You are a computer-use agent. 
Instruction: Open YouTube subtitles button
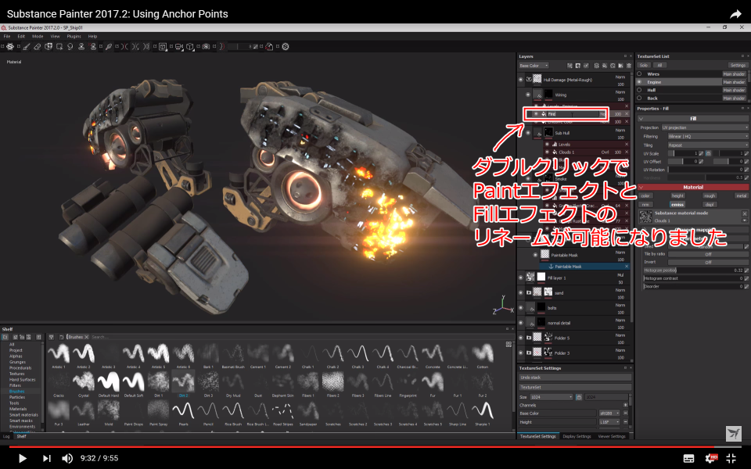coord(688,459)
